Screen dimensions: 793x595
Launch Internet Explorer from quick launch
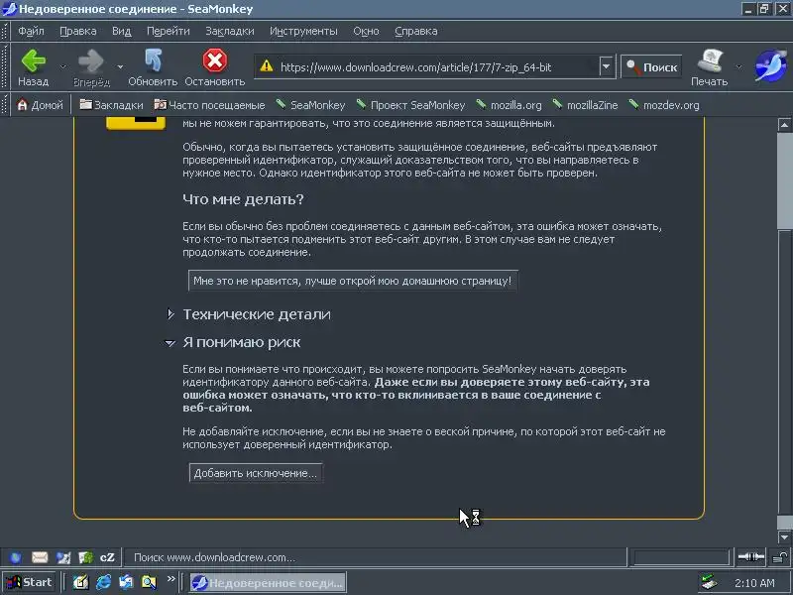(x=104, y=582)
